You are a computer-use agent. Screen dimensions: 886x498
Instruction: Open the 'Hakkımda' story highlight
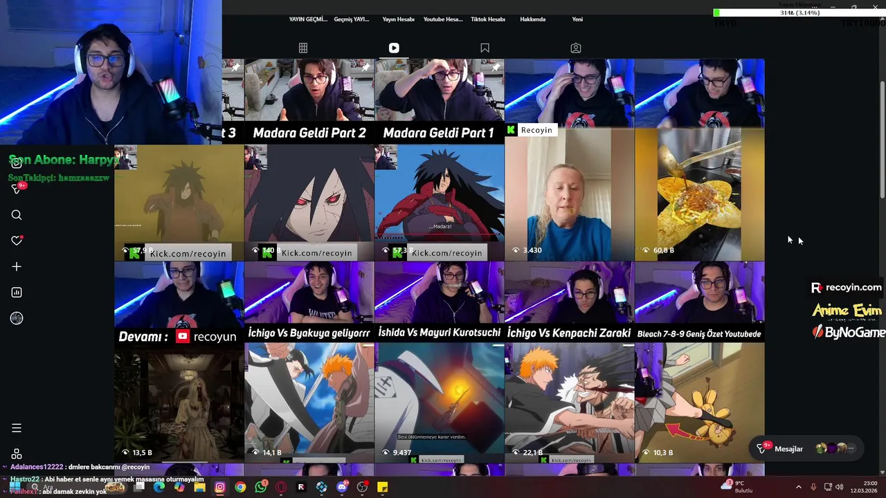click(x=533, y=19)
